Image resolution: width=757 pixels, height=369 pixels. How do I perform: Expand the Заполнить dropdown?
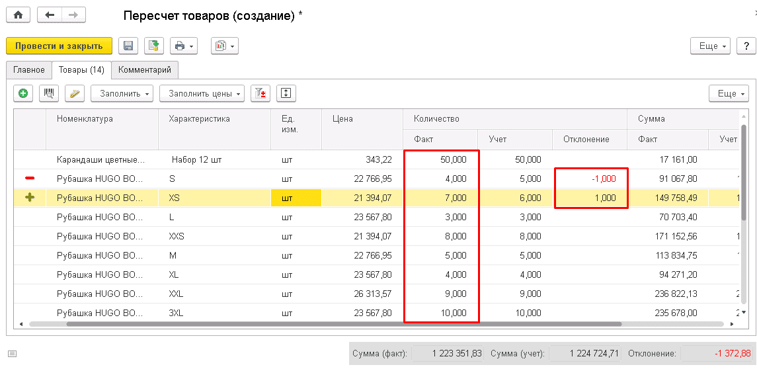122,93
